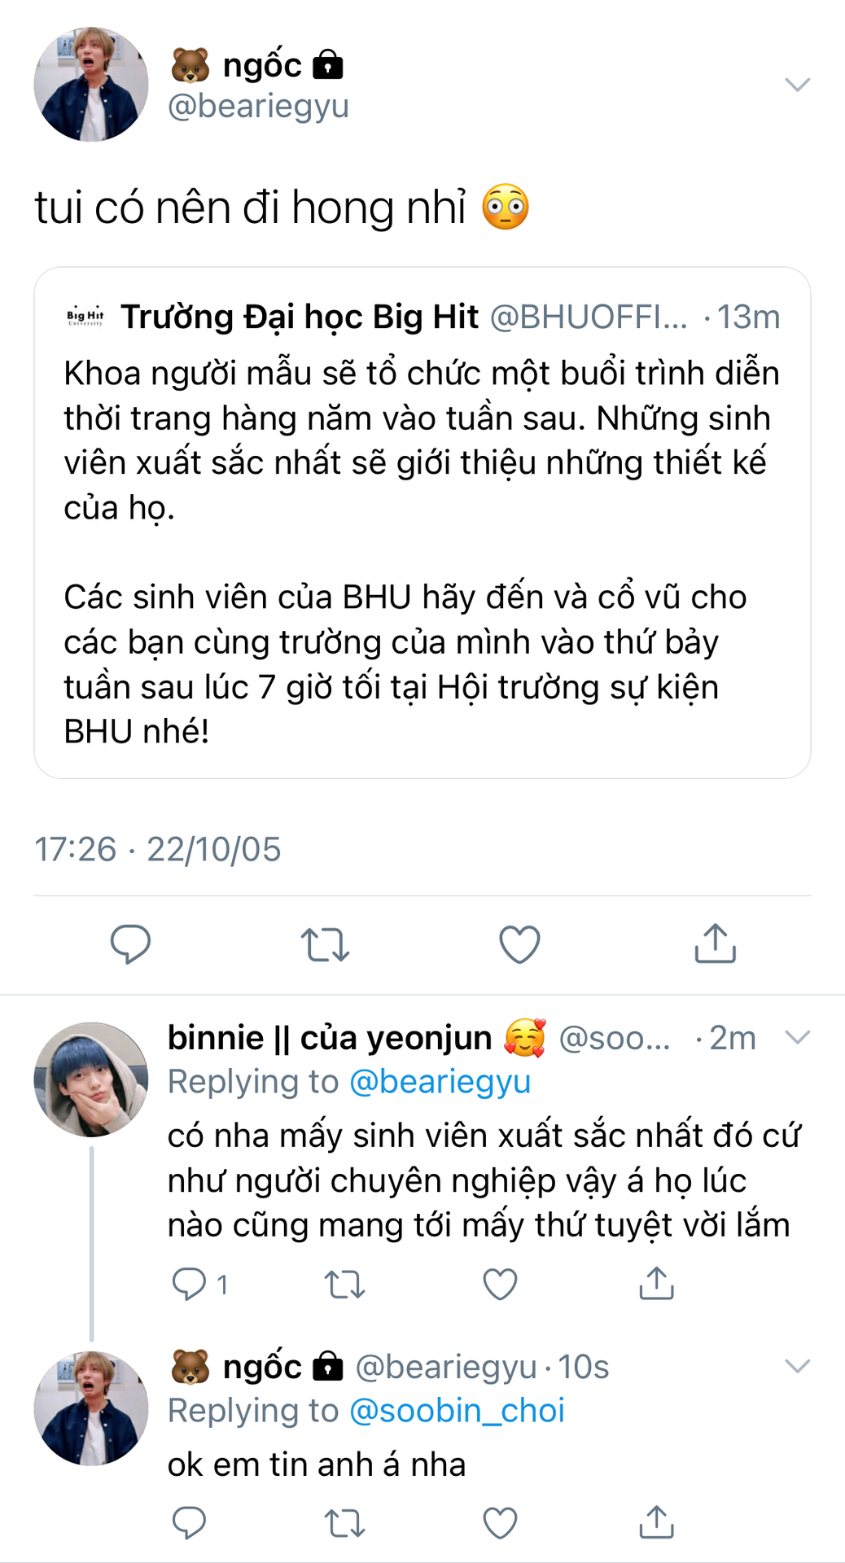Reply to the "ok em tin anh á nha" tweet

[x=190, y=1522]
